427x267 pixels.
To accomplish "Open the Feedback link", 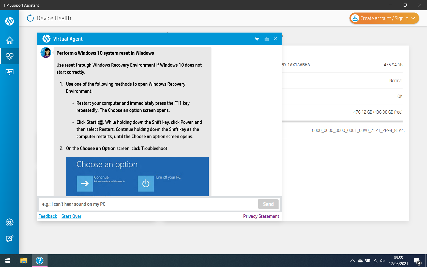I will click(x=48, y=216).
